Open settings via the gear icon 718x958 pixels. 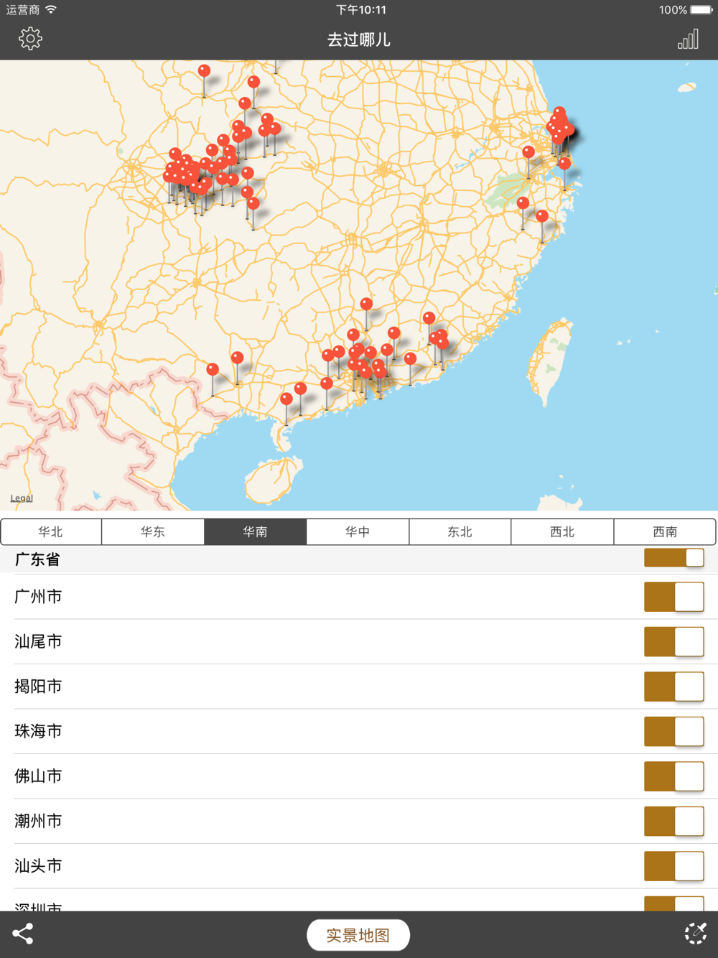30,39
